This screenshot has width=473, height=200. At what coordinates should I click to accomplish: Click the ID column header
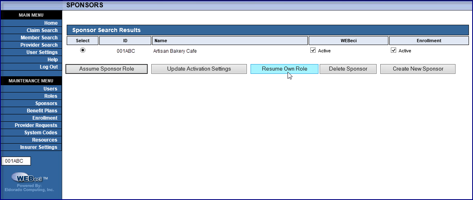(125, 41)
